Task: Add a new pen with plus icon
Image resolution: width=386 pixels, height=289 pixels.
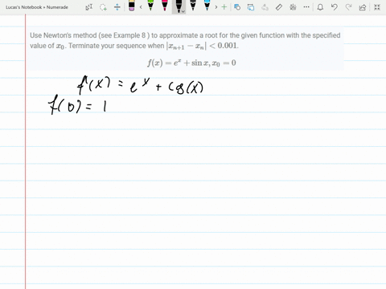Action: (x=224, y=7)
